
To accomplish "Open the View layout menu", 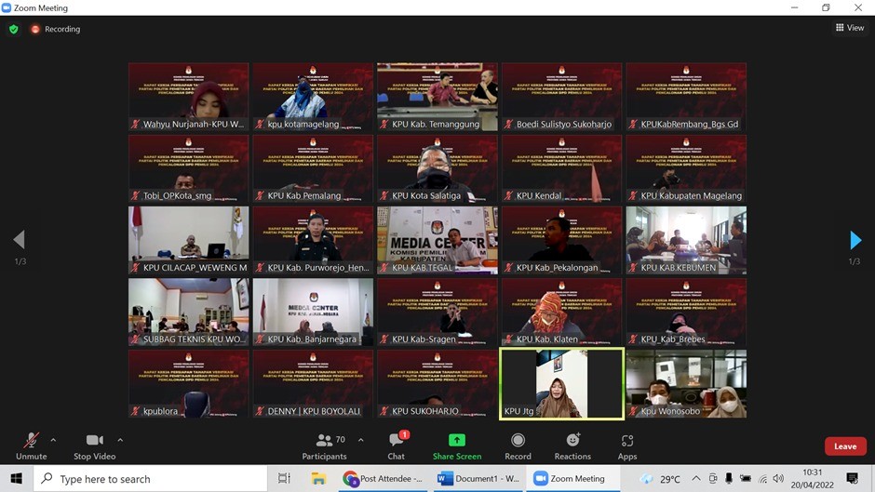I will point(850,29).
